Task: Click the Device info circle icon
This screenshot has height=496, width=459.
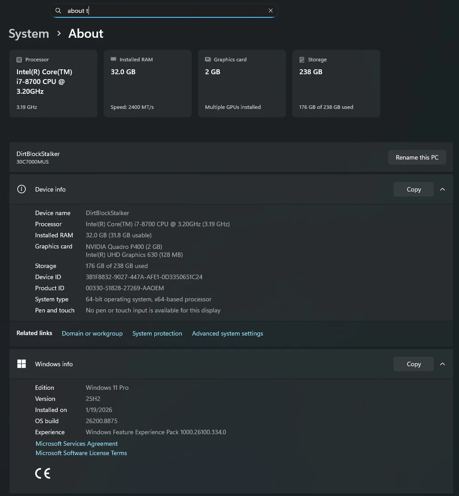Action: (21, 189)
